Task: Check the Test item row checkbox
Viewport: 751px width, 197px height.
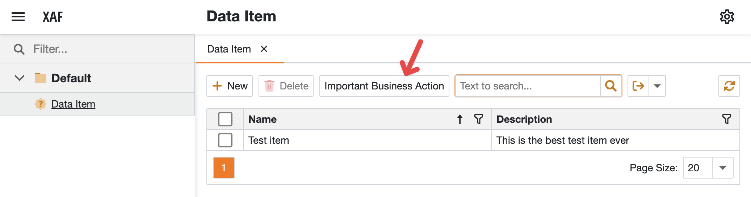Action: 225,140
